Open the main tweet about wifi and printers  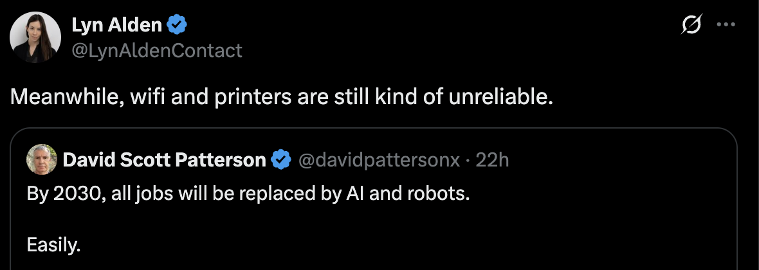[x=281, y=98]
